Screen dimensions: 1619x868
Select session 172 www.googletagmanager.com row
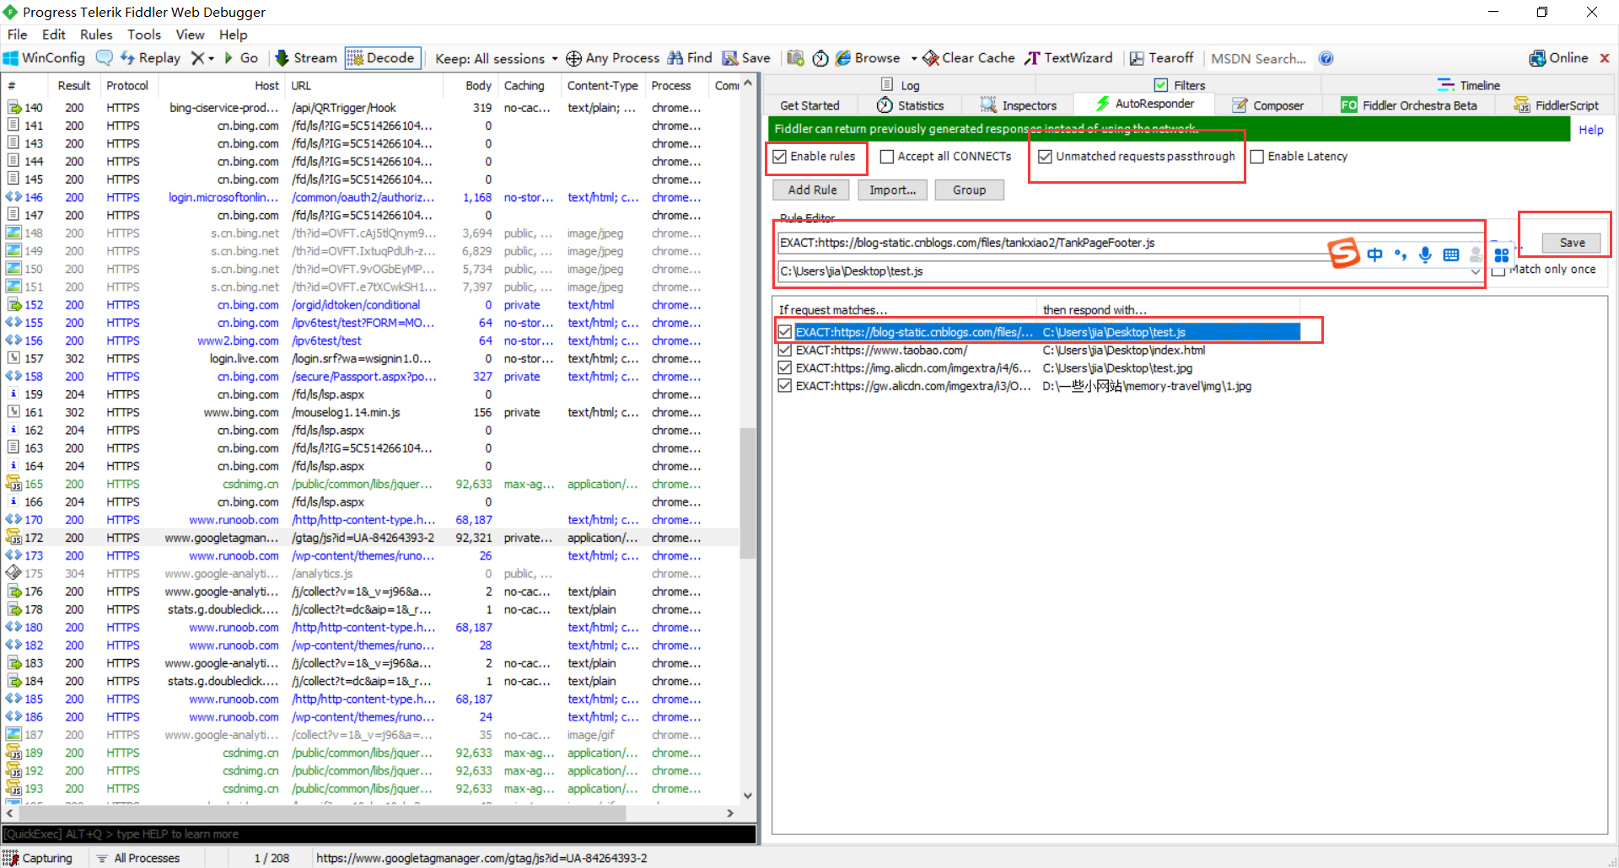pyautogui.click(x=370, y=538)
